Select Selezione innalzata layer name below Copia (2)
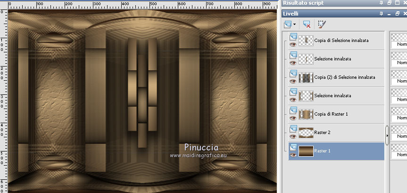 coord(333,96)
